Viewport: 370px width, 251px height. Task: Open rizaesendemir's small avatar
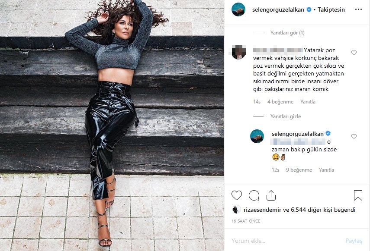point(236,209)
